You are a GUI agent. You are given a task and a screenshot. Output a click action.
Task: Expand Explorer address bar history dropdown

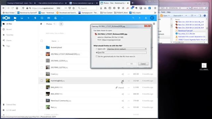[187, 8]
